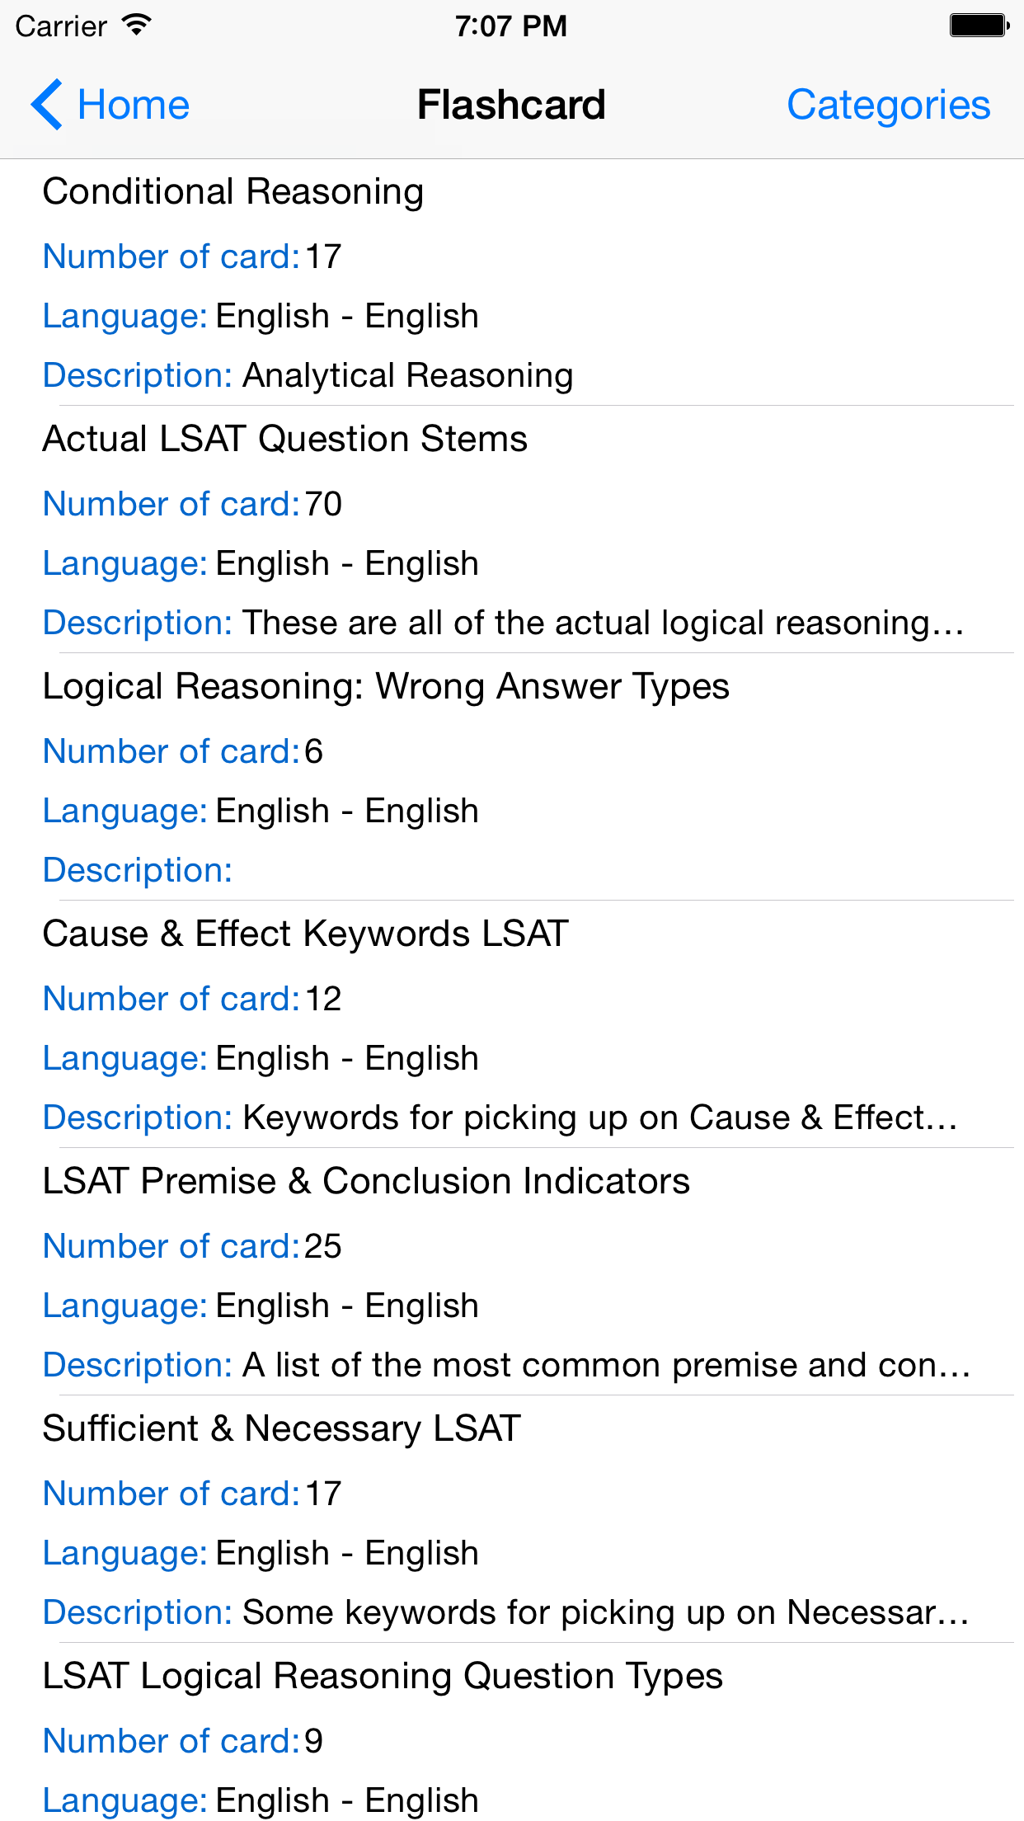Select Actual LSAT Question Stems deck

point(284,439)
